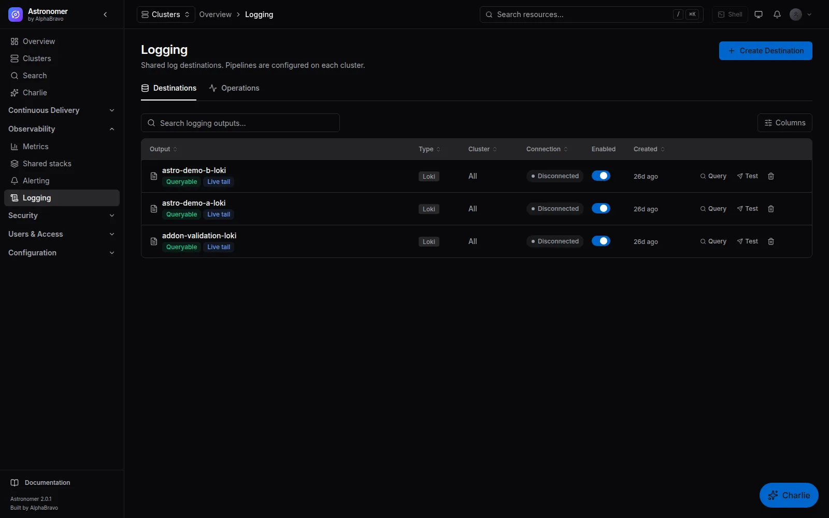The height and width of the screenshot is (518, 829).
Task: Click Test for astro-demo-b-loki
Action: [x=748, y=176]
